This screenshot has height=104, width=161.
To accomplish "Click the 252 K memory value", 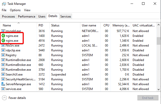I will coord(126,55).
